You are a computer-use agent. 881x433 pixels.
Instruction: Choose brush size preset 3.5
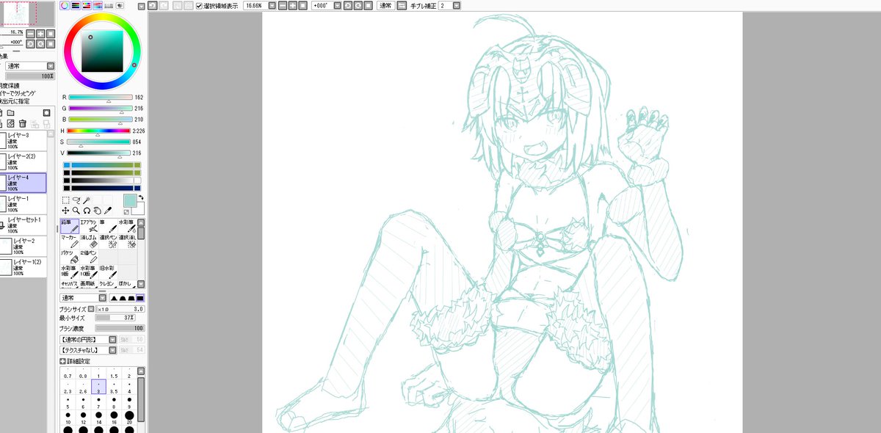point(113,387)
